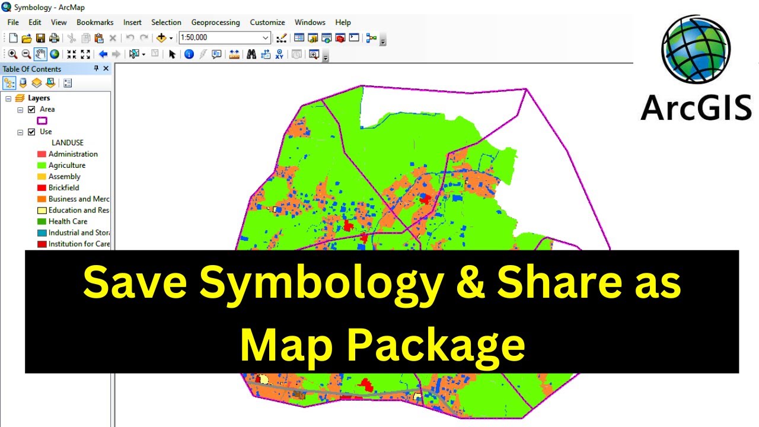
Task: Click the Area layer purple outline symbol
Action: (x=42, y=120)
